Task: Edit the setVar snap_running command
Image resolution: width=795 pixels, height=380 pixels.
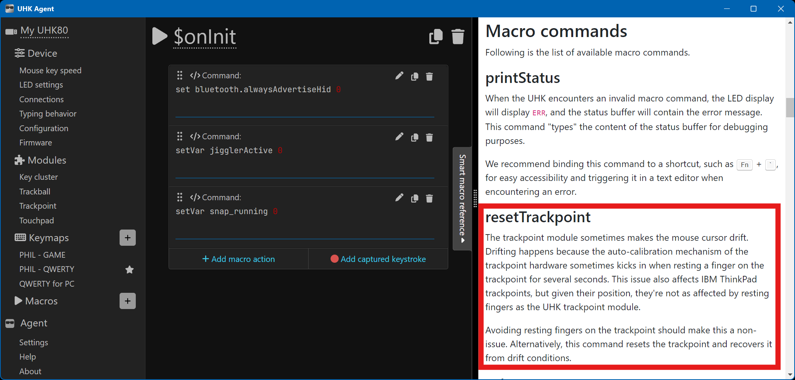Action: pos(399,198)
